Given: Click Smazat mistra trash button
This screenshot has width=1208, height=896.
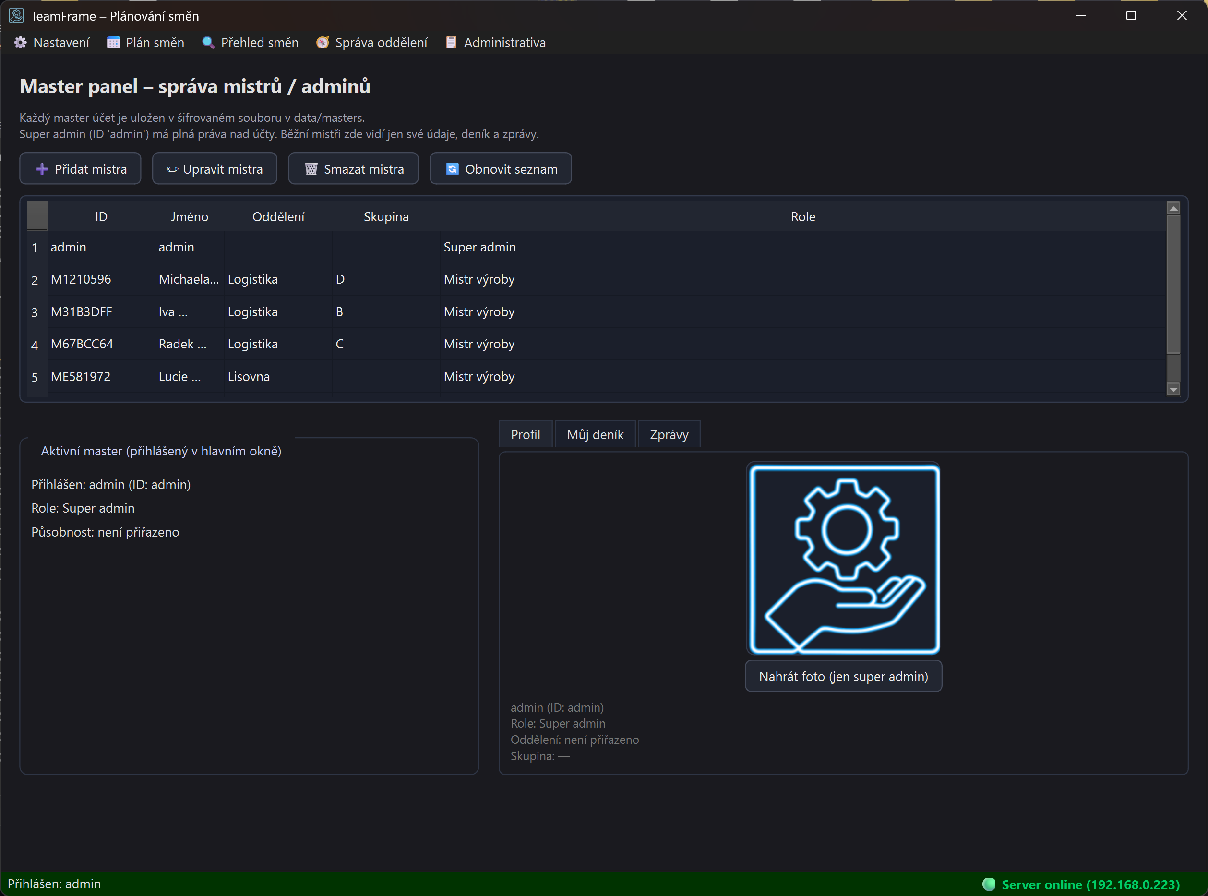Looking at the screenshot, I should coord(353,169).
